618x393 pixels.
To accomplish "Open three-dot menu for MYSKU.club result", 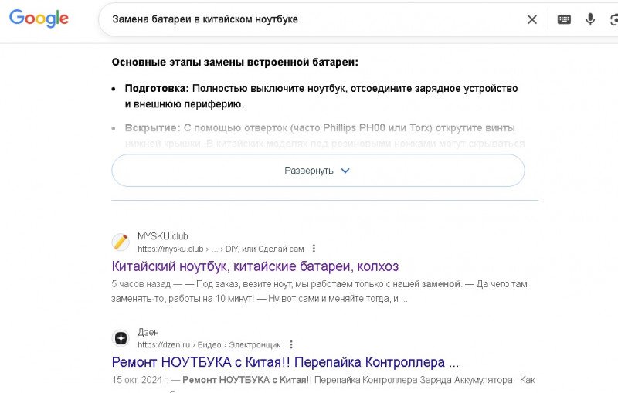I will 314,249.
